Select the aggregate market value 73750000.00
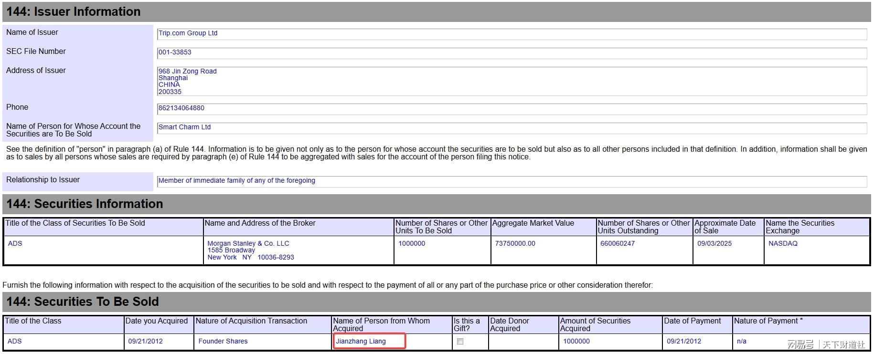 click(x=515, y=244)
